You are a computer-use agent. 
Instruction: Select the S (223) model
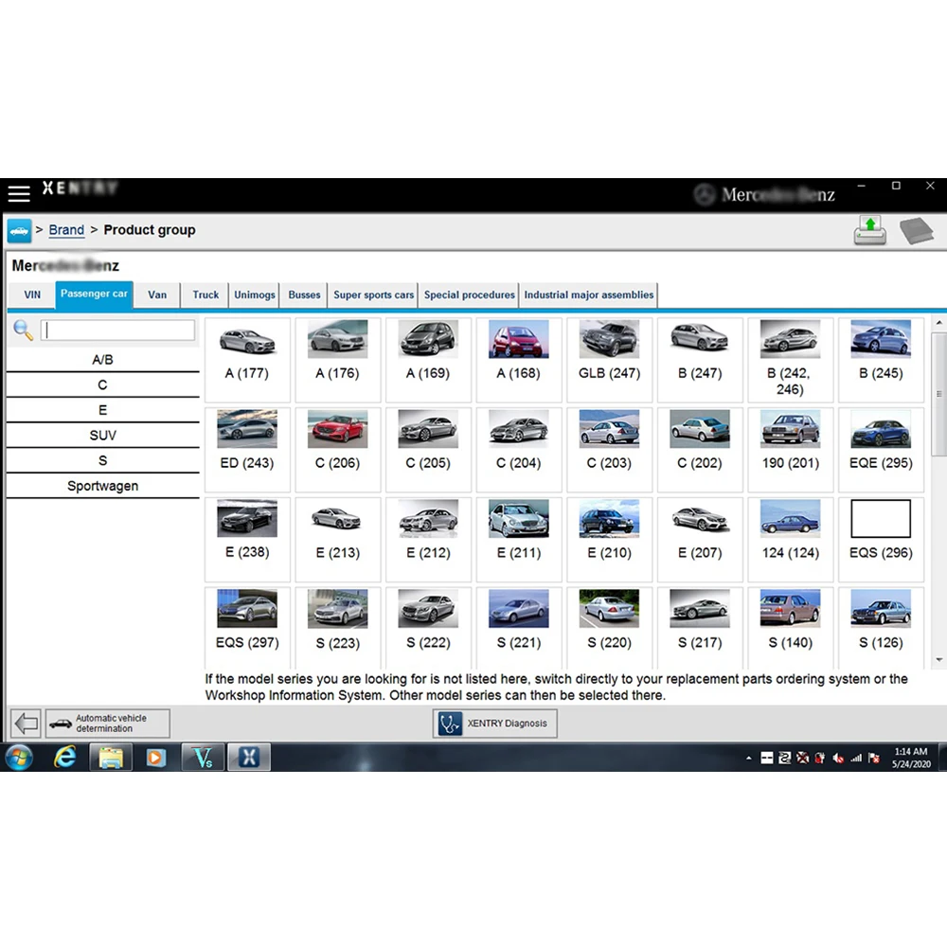coord(338,628)
